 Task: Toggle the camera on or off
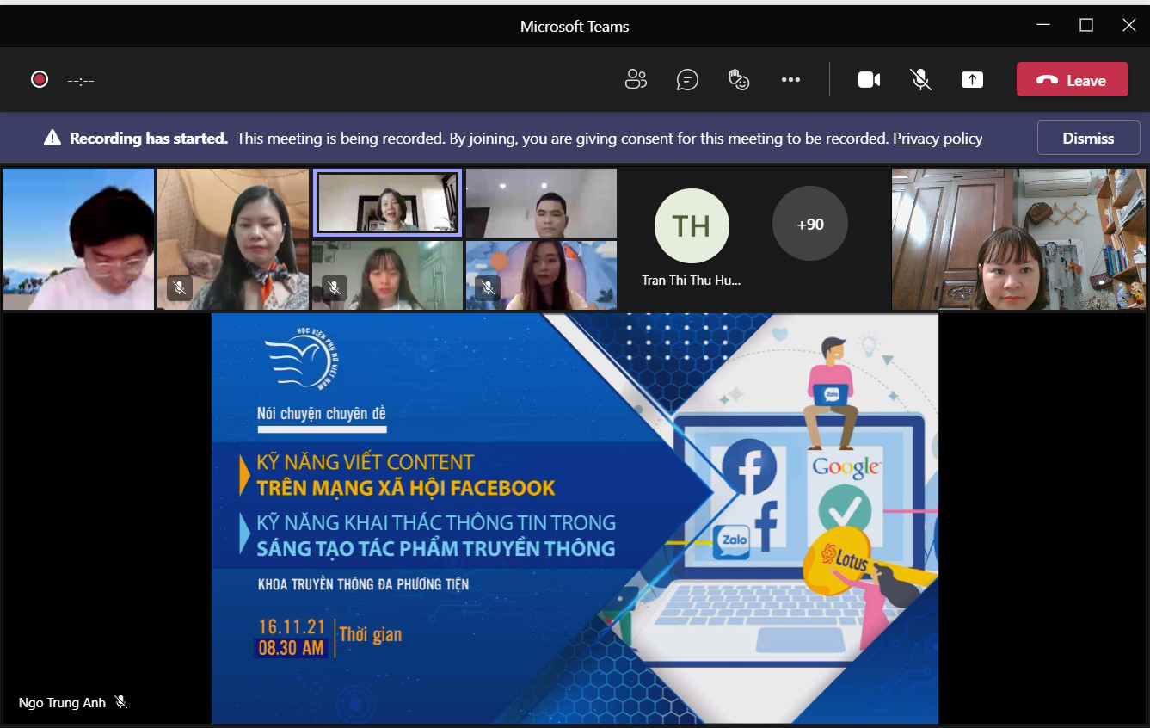point(869,80)
